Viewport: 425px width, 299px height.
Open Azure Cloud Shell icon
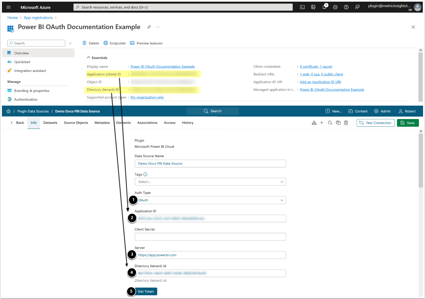302,7
